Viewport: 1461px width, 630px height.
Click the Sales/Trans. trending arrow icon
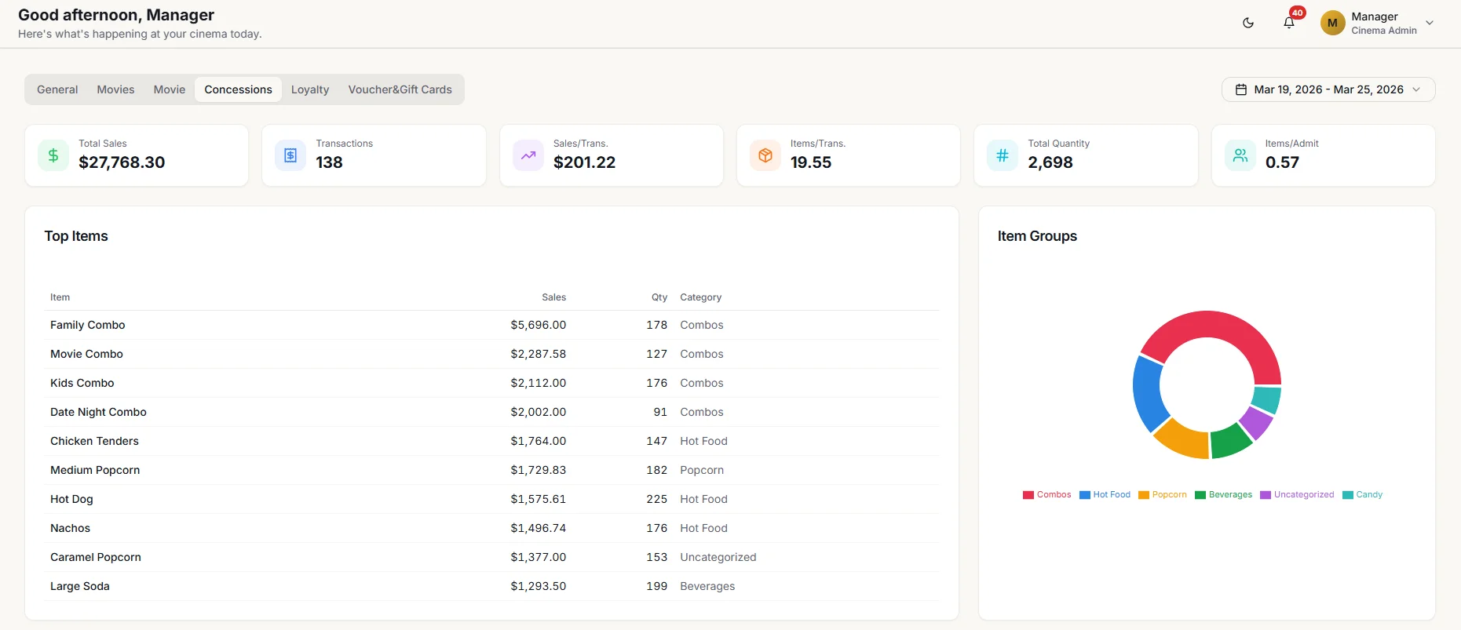[x=528, y=155]
